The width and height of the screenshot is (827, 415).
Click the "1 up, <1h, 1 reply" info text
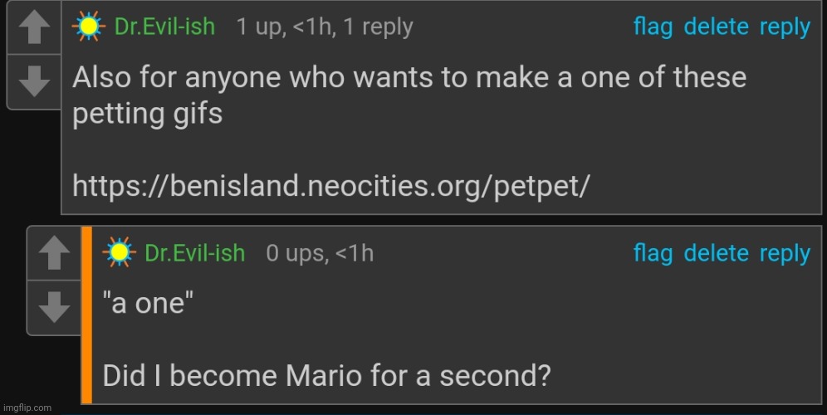tap(324, 27)
